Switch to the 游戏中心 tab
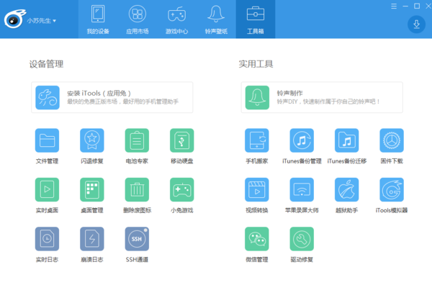The image size is (432, 298). point(176,19)
